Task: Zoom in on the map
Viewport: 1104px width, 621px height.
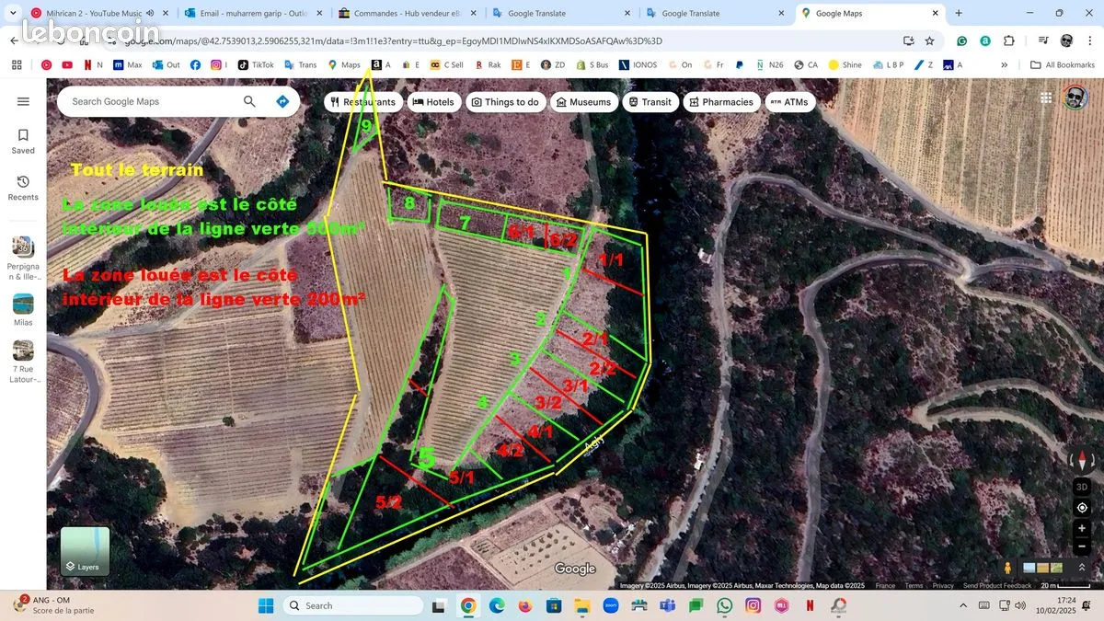Action: pos(1082,529)
